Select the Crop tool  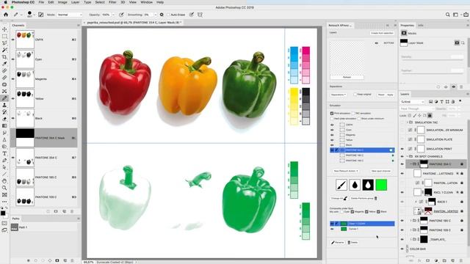point(4,57)
